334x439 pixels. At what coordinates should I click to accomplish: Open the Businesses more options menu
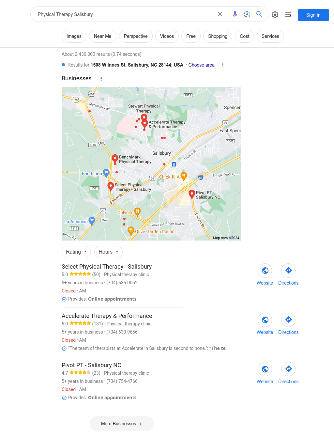[101, 79]
